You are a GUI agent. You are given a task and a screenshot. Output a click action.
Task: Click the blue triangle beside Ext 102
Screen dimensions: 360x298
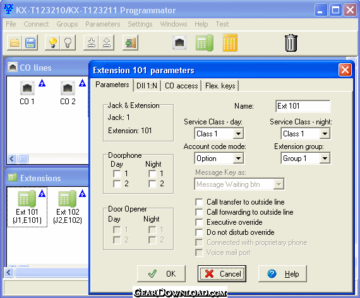click(x=83, y=194)
